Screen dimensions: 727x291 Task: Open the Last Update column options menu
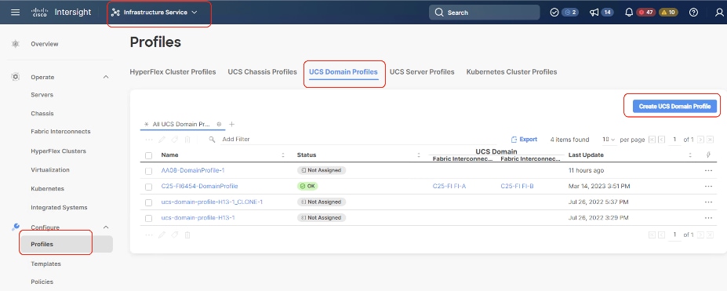pos(690,155)
